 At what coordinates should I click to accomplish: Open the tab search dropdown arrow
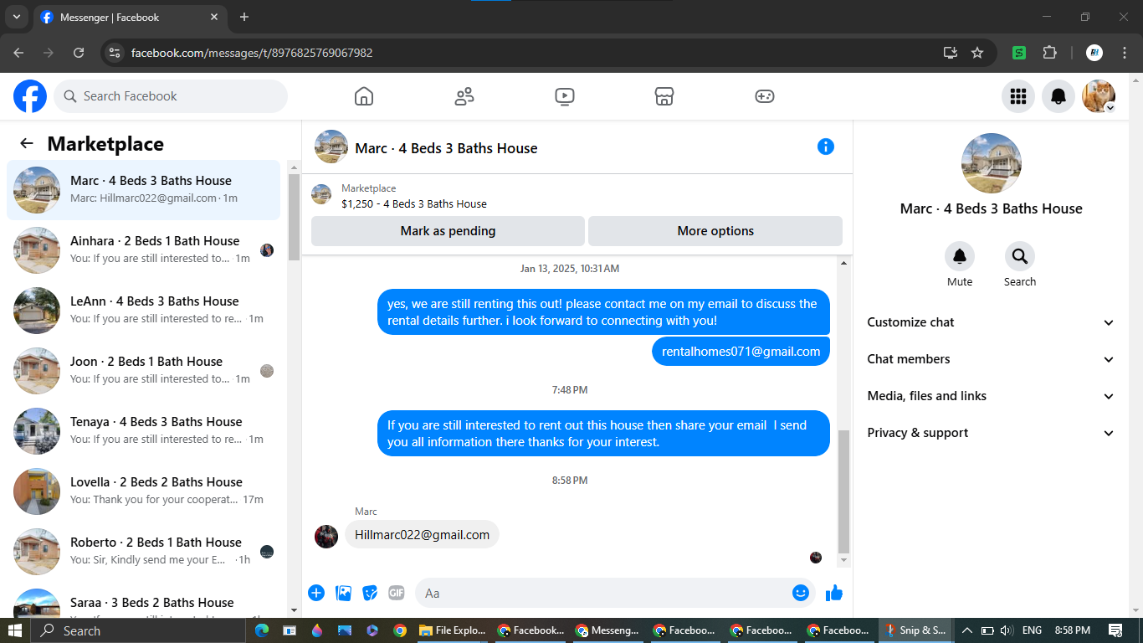point(16,17)
